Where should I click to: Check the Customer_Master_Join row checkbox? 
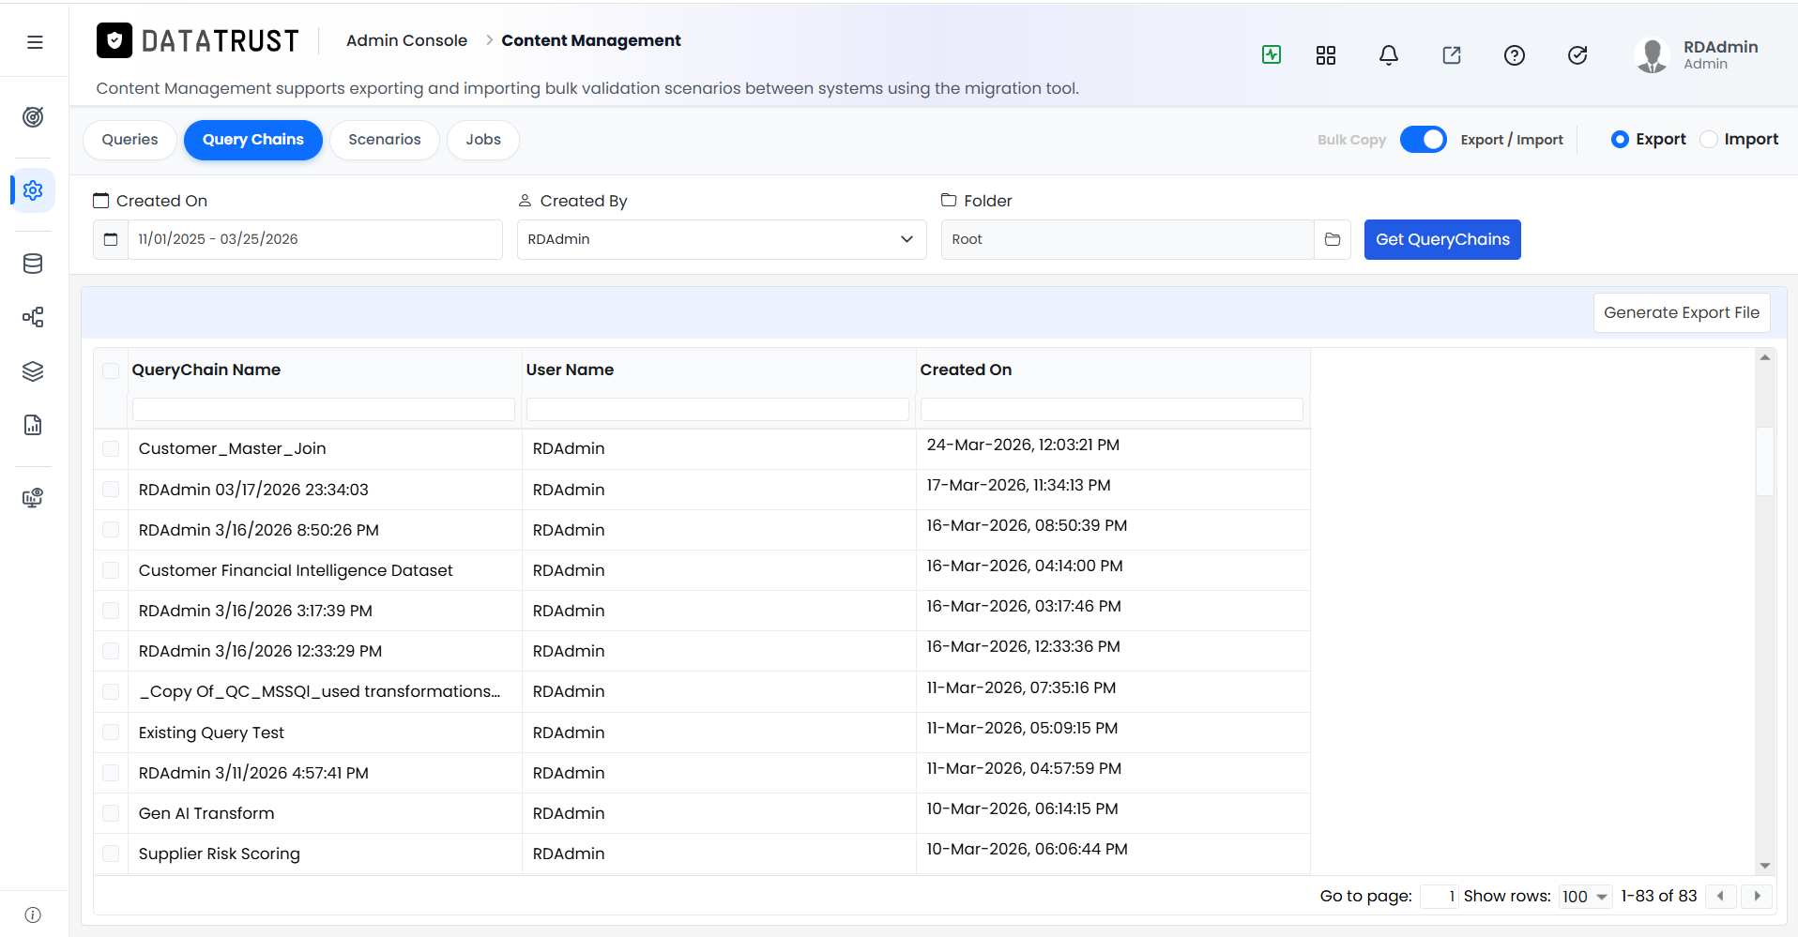111,449
